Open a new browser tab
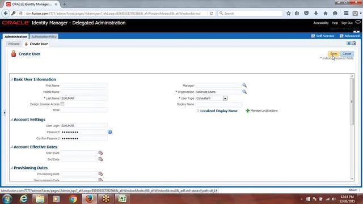Screen dimensions: 363x204 [64, 4]
